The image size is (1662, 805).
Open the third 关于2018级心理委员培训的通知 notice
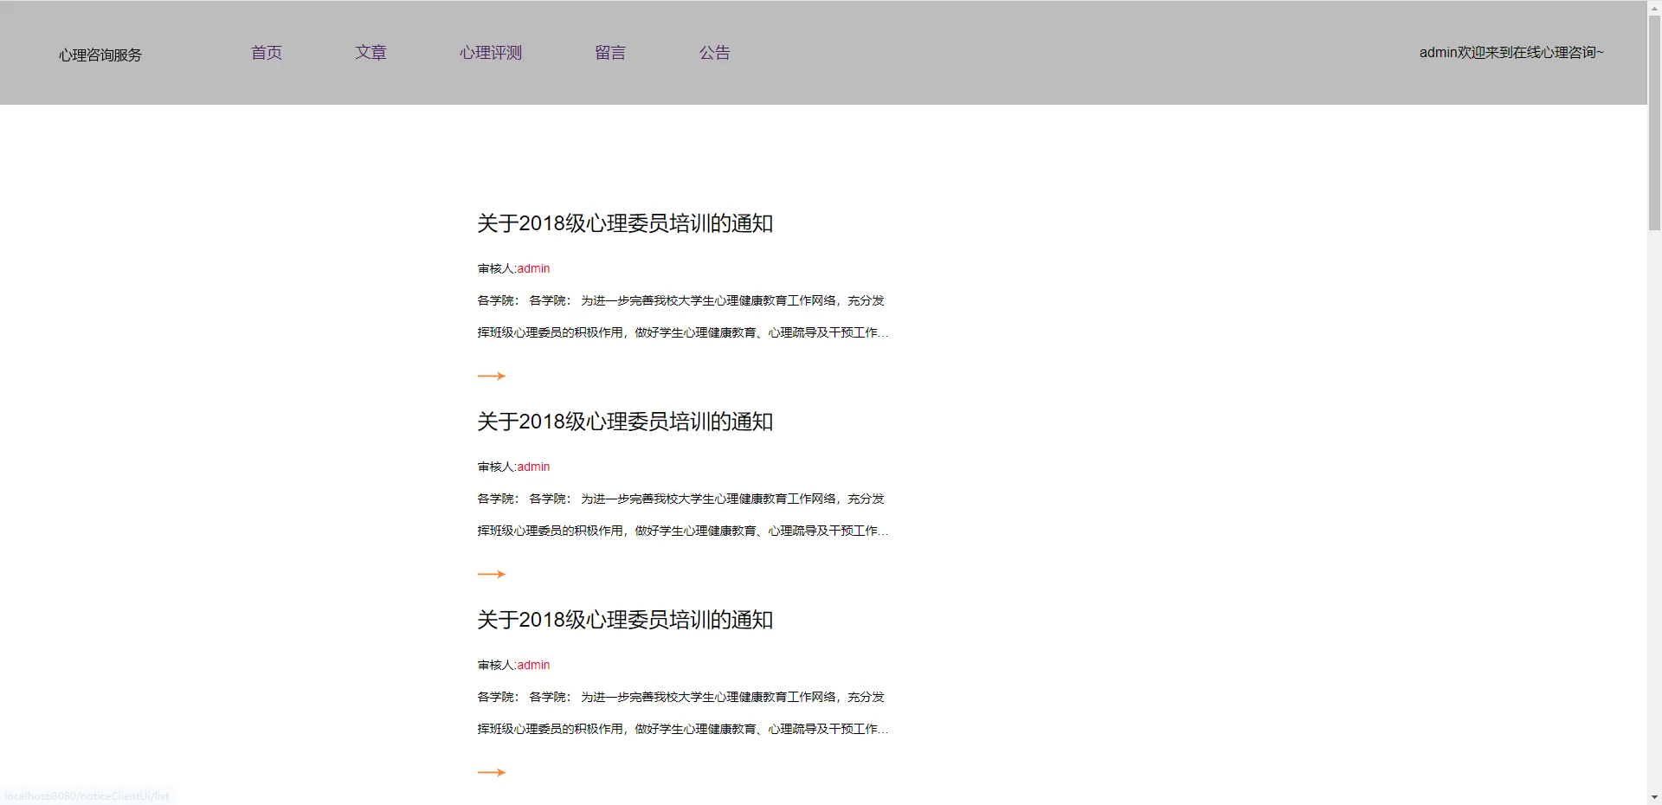point(624,619)
